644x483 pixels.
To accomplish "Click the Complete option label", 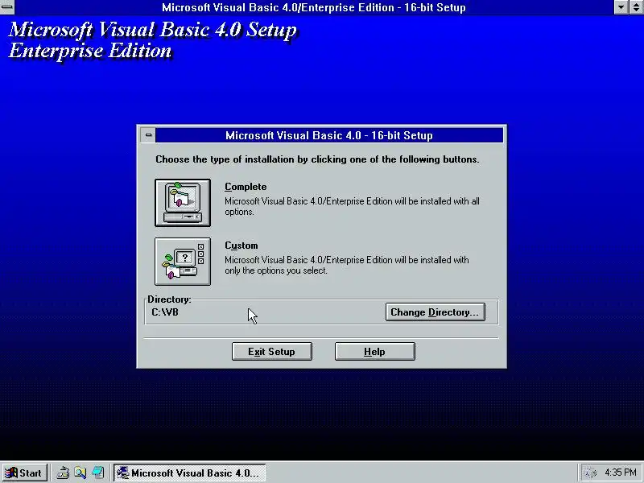I will coord(246,187).
